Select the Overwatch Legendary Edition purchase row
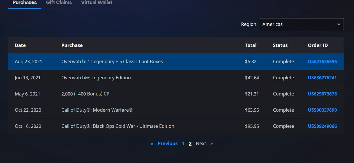 pyautogui.click(x=176, y=78)
